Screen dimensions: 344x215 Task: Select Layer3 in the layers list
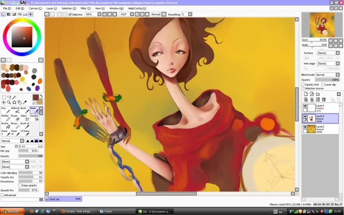pyautogui.click(x=320, y=118)
